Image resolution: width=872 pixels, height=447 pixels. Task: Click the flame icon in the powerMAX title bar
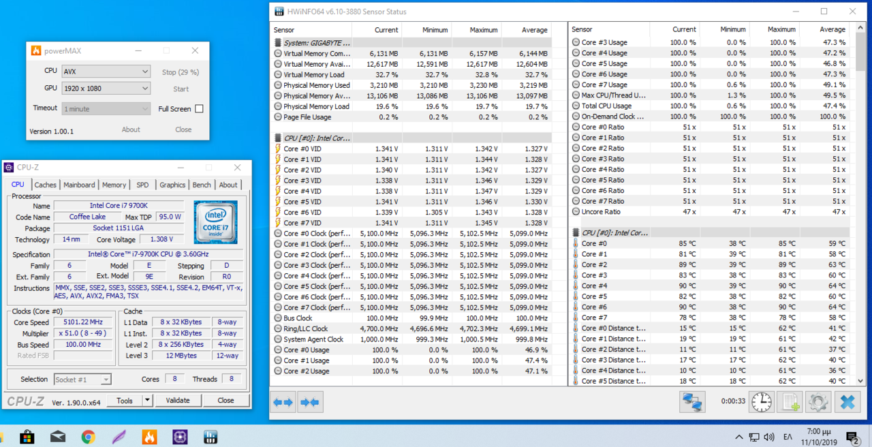click(36, 50)
